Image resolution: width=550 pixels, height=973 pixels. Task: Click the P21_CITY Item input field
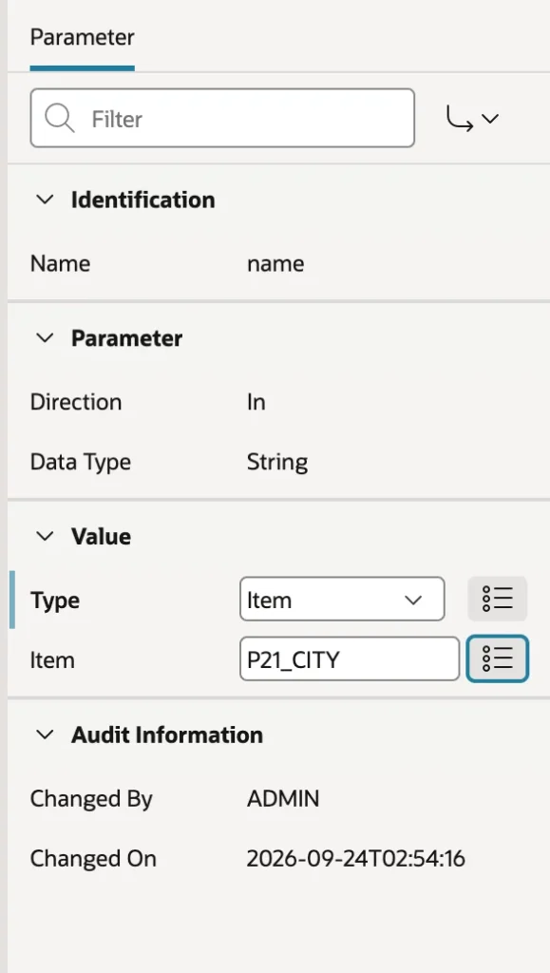pyautogui.click(x=350, y=659)
